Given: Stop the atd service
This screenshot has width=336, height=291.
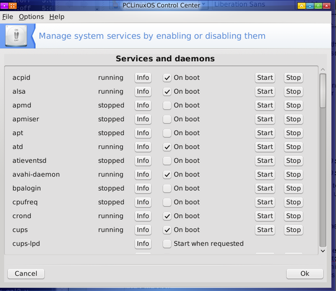Looking at the screenshot, I should [x=293, y=147].
